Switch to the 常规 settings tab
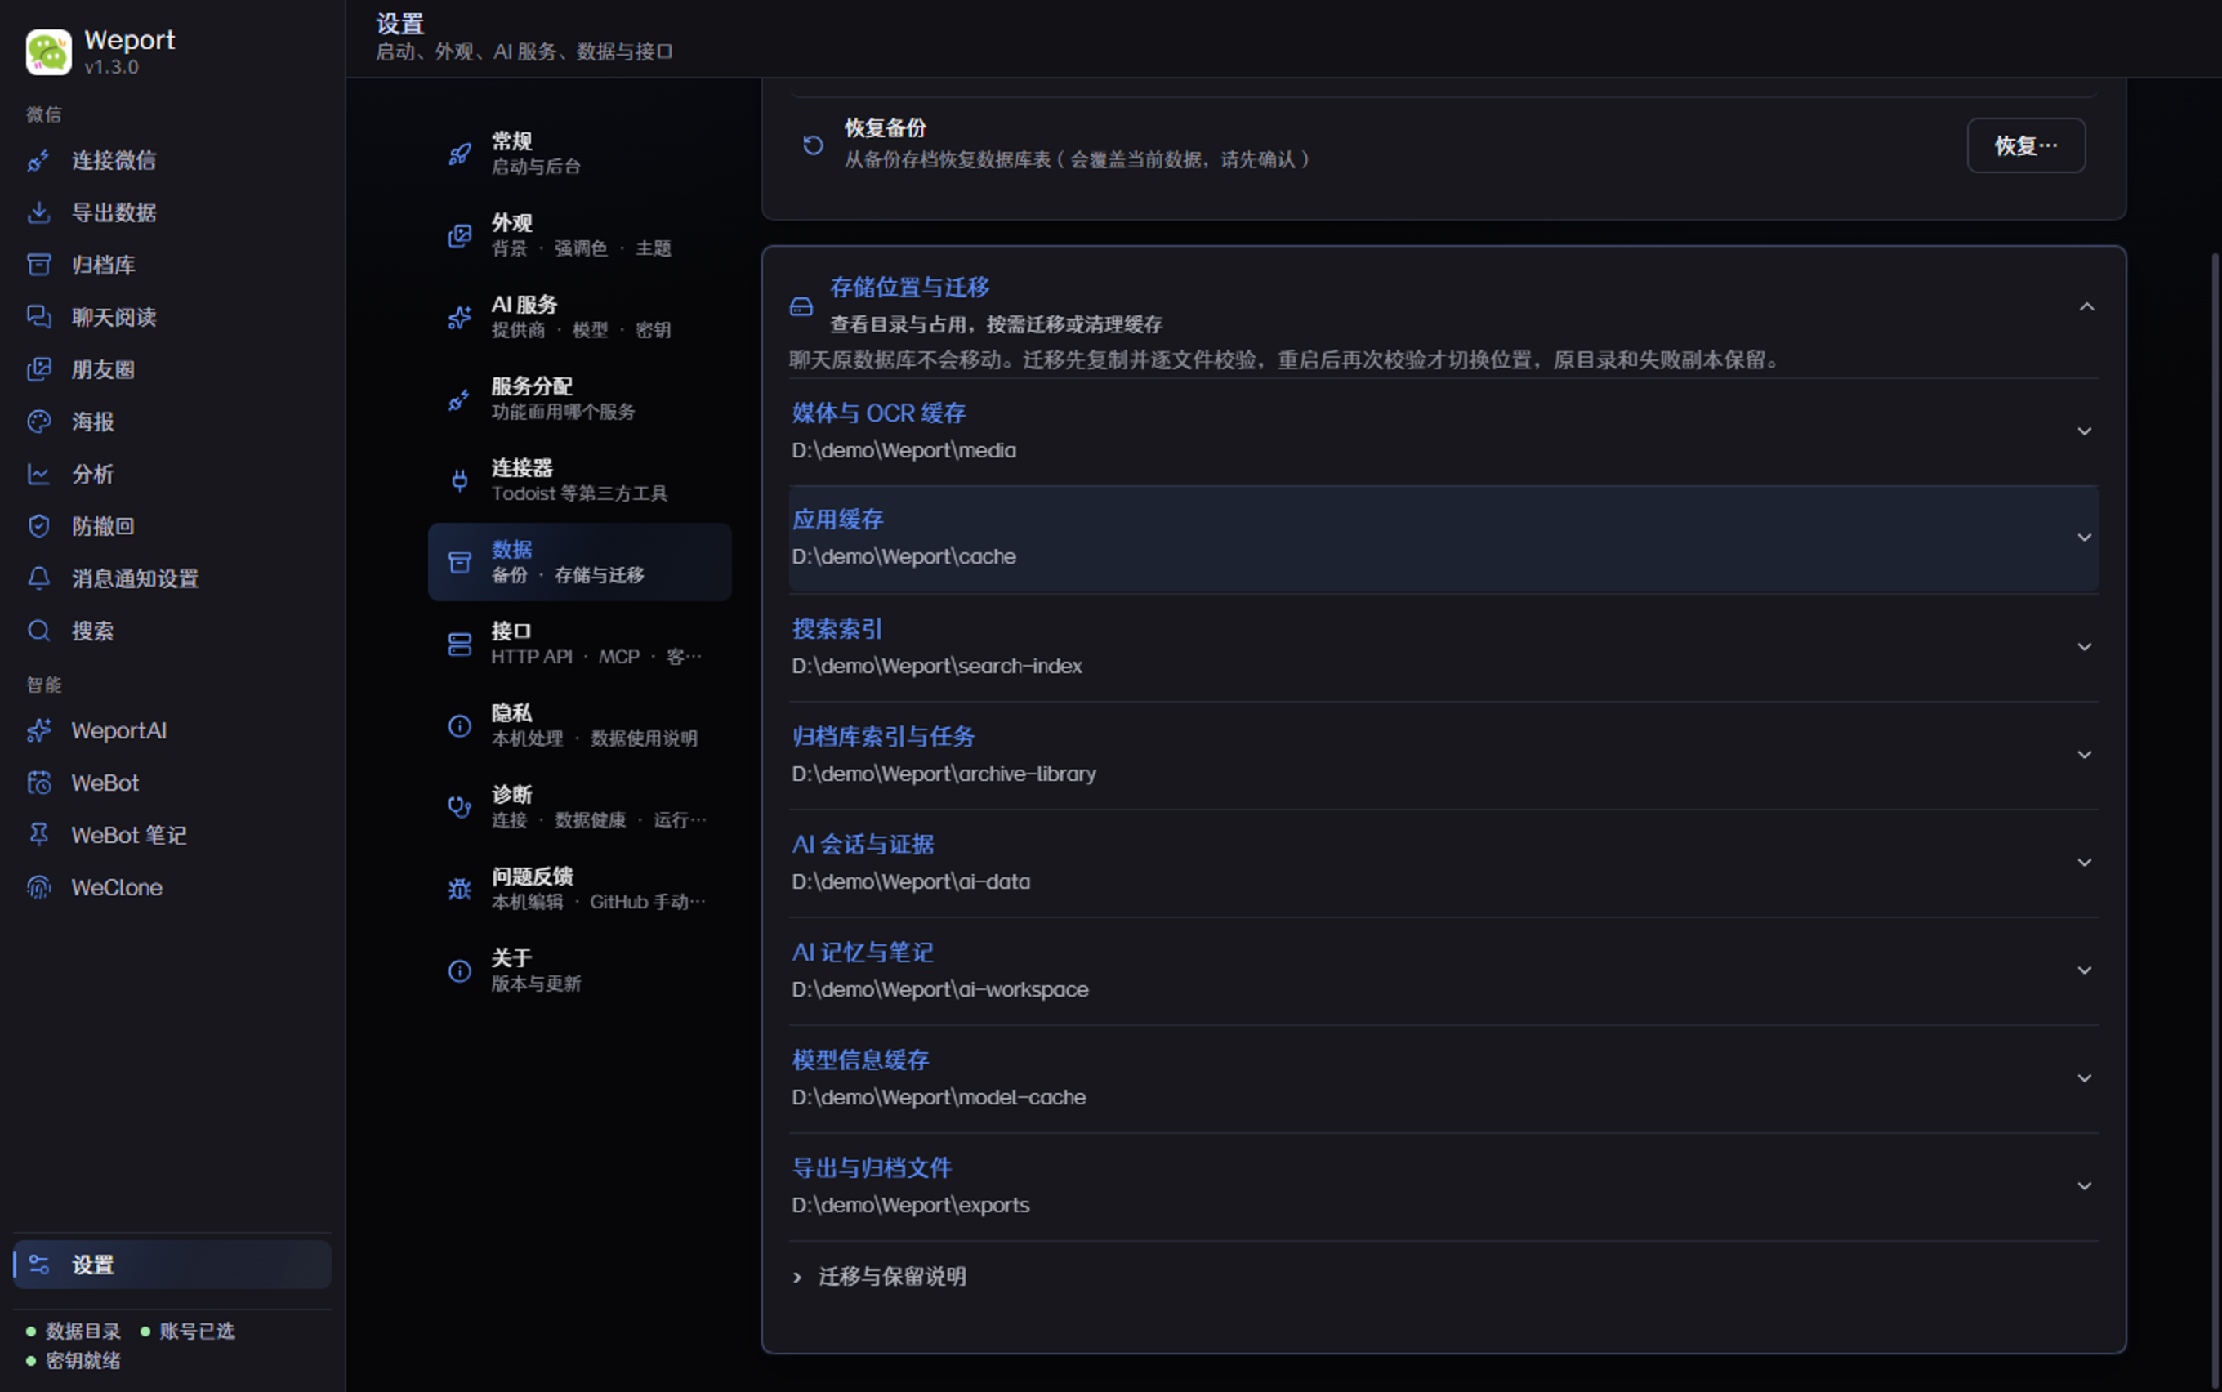 [580, 154]
